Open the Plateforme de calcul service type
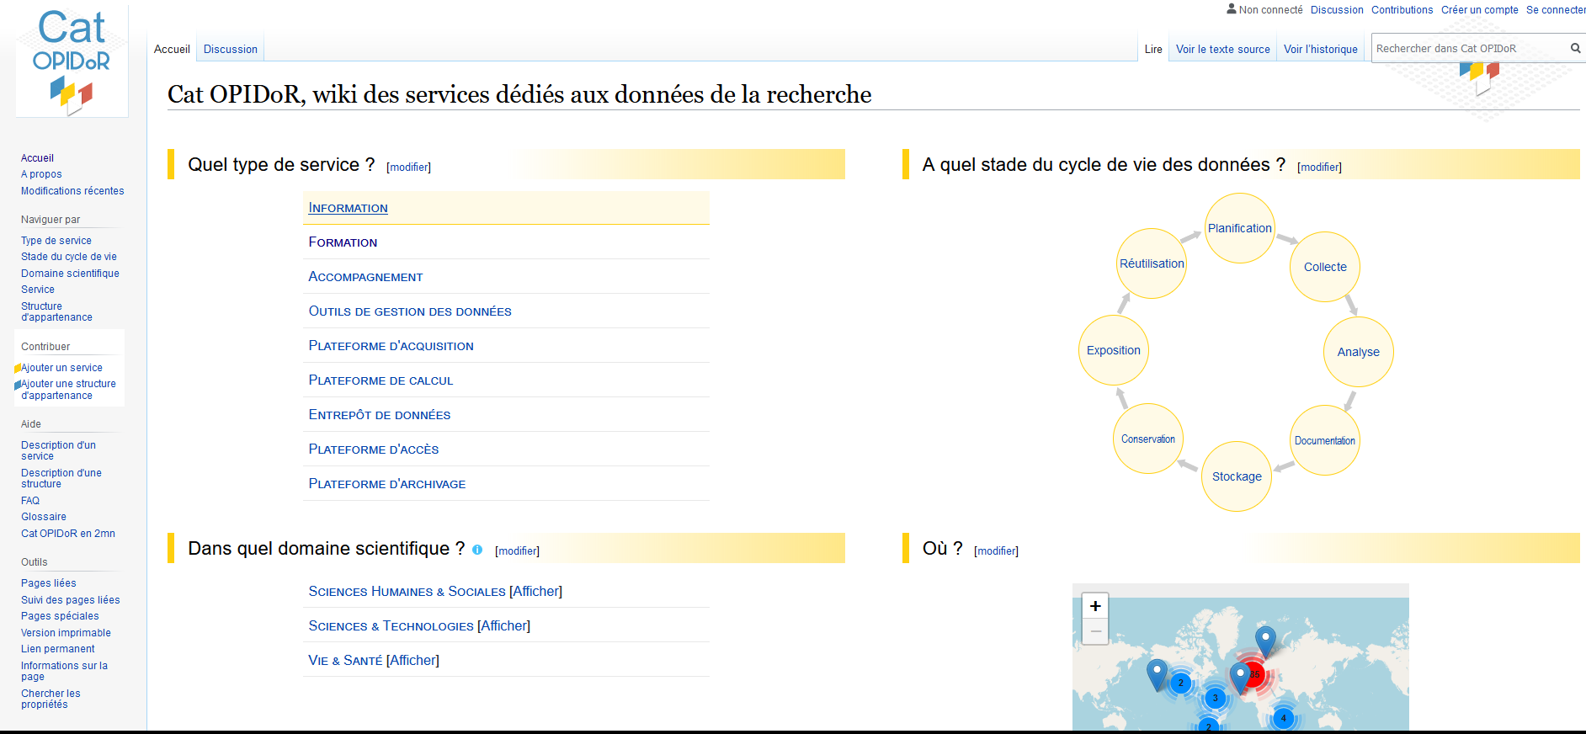The image size is (1586, 734). tap(381, 380)
